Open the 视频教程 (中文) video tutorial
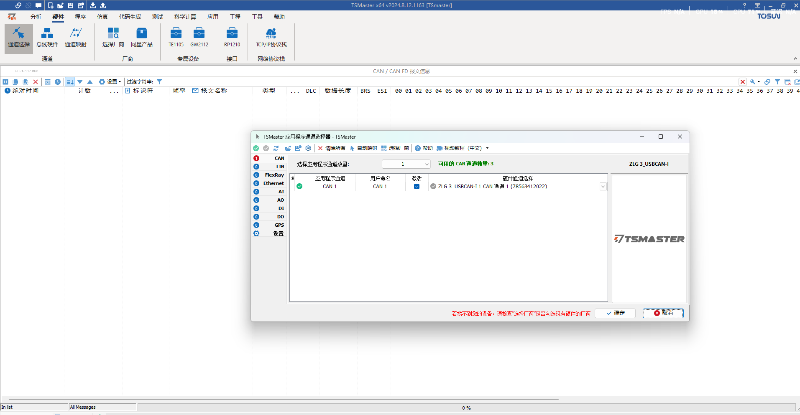 click(459, 148)
